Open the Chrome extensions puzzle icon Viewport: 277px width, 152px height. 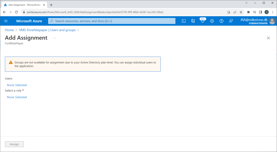click(248, 12)
